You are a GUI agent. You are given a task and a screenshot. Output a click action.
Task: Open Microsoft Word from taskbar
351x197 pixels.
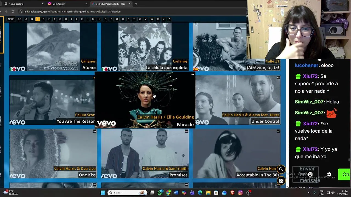point(176,193)
